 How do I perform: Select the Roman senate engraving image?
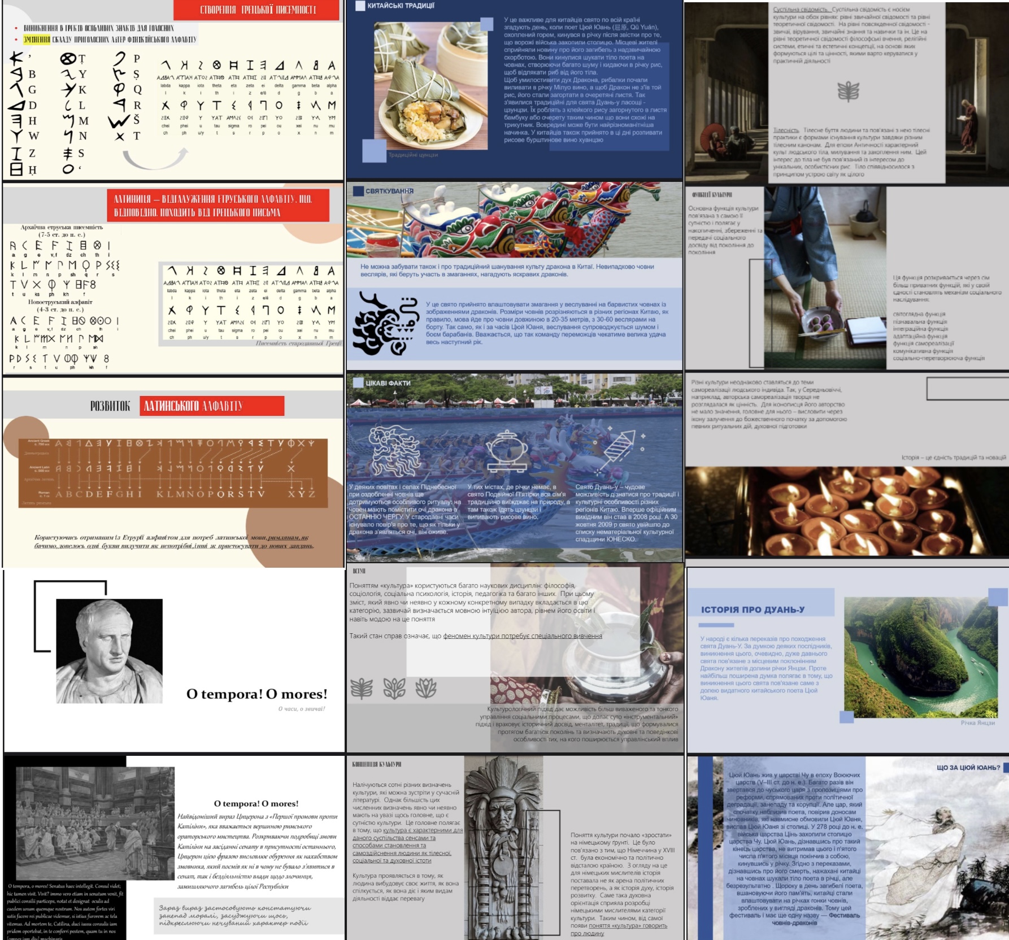tap(94, 823)
